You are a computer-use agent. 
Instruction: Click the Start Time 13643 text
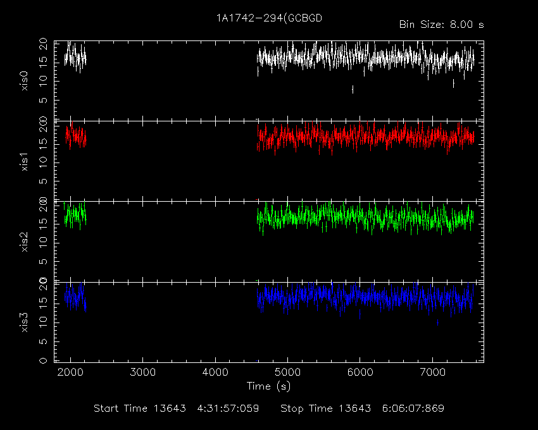point(140,408)
